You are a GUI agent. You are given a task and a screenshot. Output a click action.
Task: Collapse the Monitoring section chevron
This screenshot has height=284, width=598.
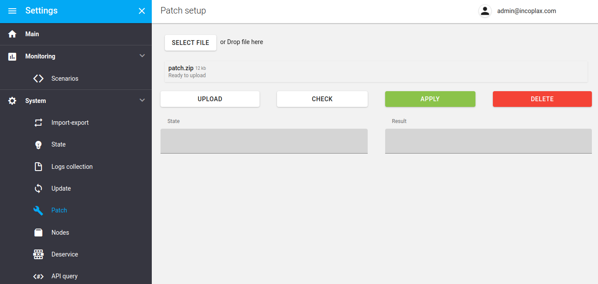[142, 56]
